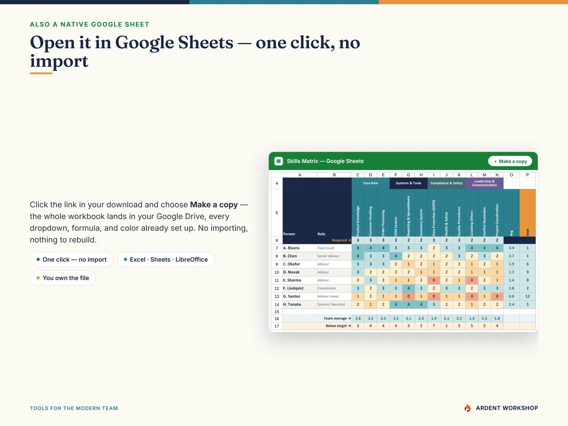This screenshot has width=568, height=426.
Task: Click the Ardent Workshop flame logo
Action: (468, 408)
